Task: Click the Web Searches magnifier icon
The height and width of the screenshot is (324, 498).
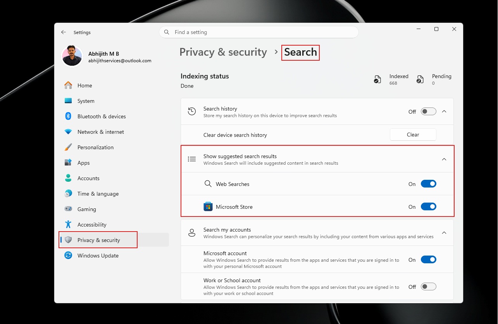Action: tap(208, 184)
